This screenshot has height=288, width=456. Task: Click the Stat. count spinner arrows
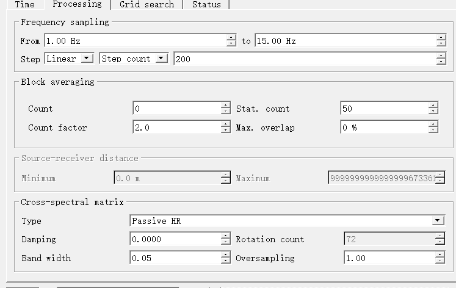433,109
